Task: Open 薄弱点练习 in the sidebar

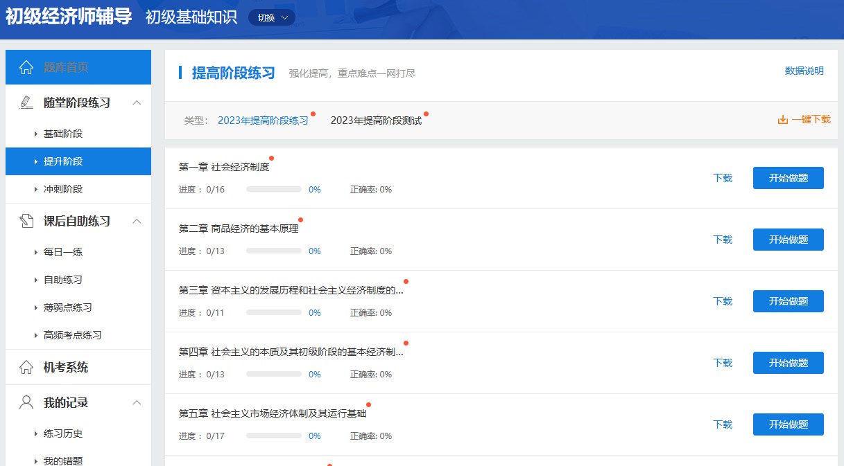Action: [67, 307]
